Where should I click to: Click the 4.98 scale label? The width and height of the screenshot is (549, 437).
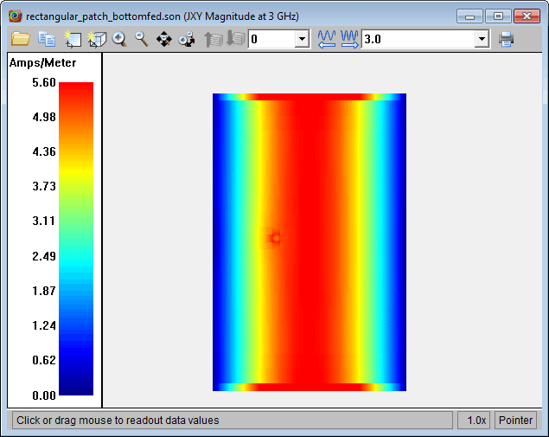pyautogui.click(x=44, y=117)
